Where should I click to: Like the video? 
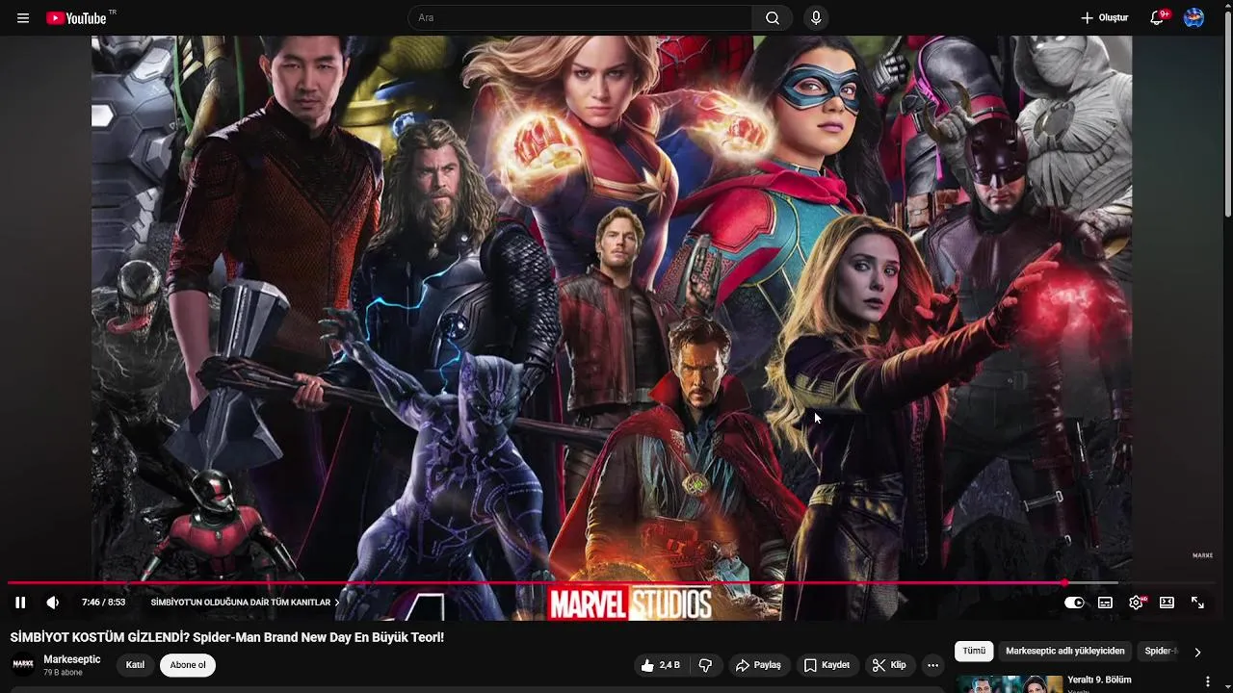(661, 665)
